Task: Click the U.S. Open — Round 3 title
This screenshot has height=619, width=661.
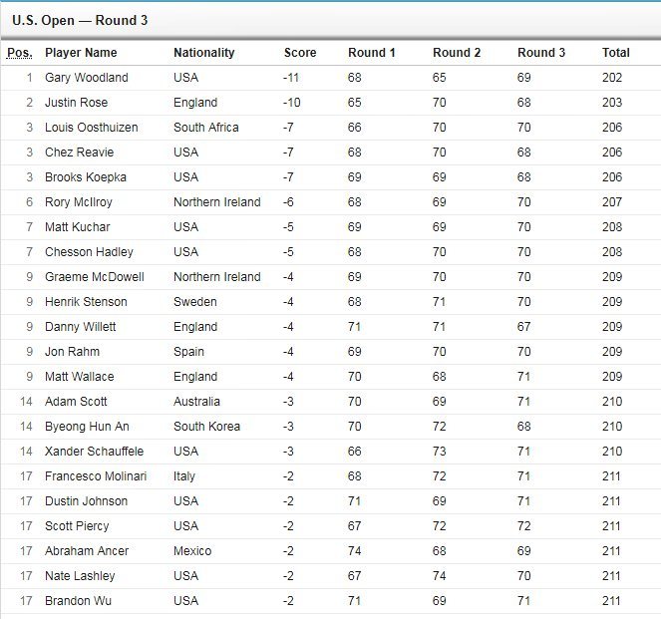Action: click(83, 20)
